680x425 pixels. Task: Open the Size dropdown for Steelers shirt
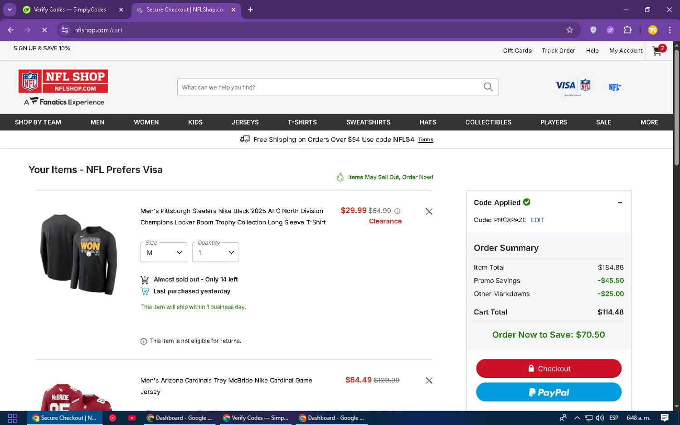[x=164, y=252]
